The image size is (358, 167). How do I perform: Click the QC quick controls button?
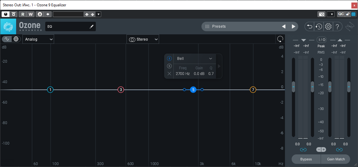click(341, 14)
